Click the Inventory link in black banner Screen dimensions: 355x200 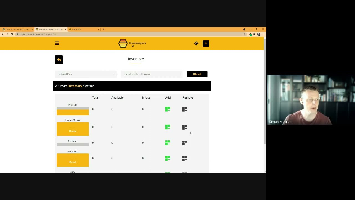coord(75,86)
